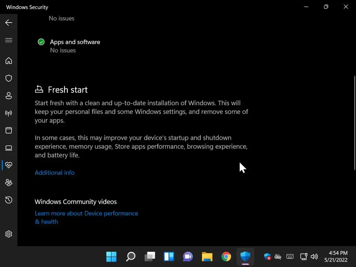Viewport: 356px width, 267px height.
Task: Click Windows Security shield on taskbar
Action: (x=245, y=257)
